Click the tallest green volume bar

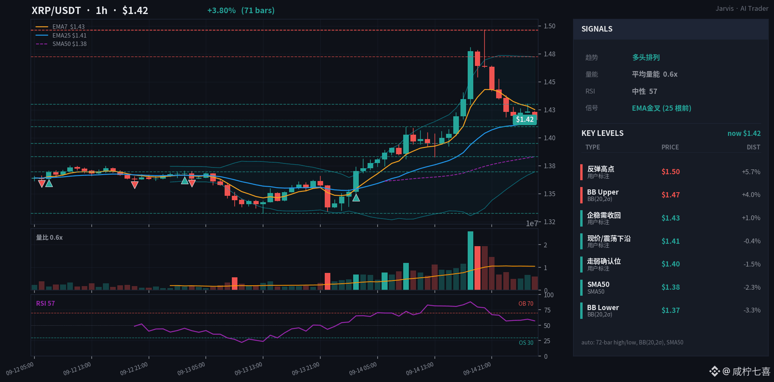(470, 261)
